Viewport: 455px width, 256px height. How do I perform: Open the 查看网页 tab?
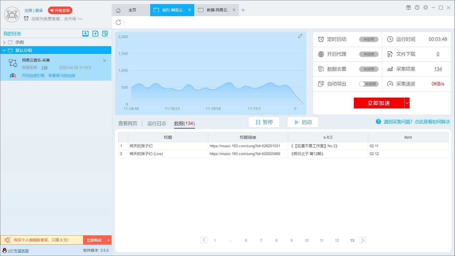128,123
